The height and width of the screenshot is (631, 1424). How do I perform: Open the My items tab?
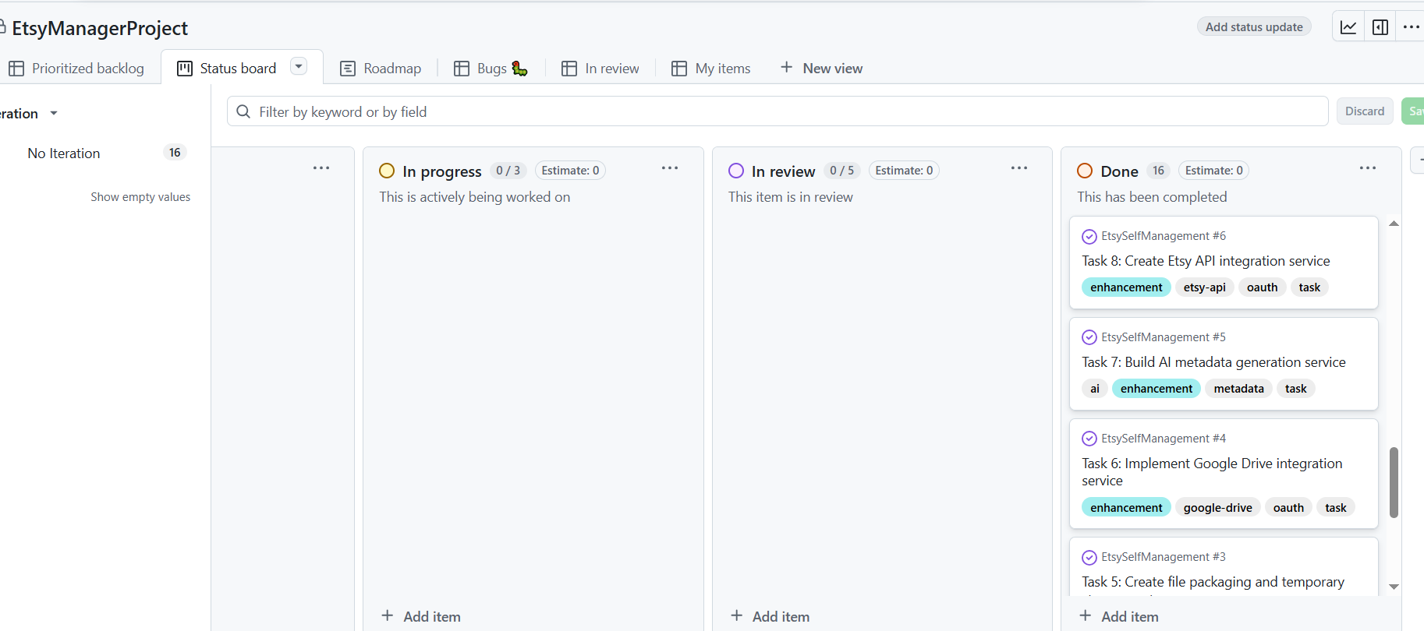click(711, 69)
